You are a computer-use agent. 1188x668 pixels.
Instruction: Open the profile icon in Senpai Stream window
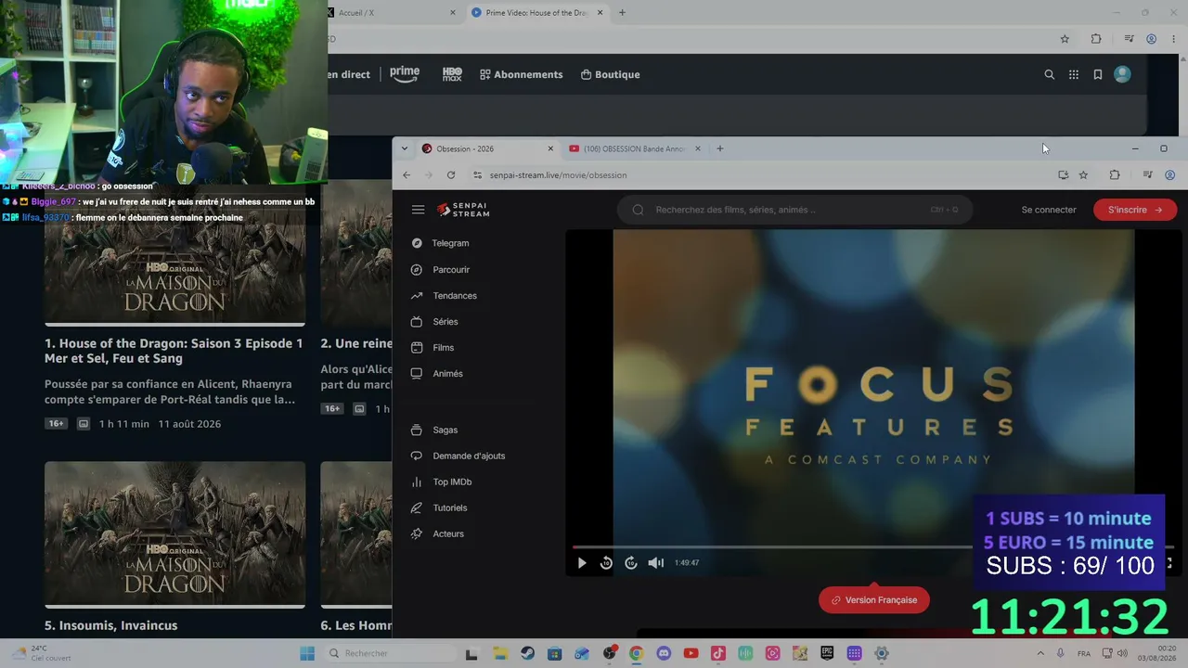(x=1170, y=175)
